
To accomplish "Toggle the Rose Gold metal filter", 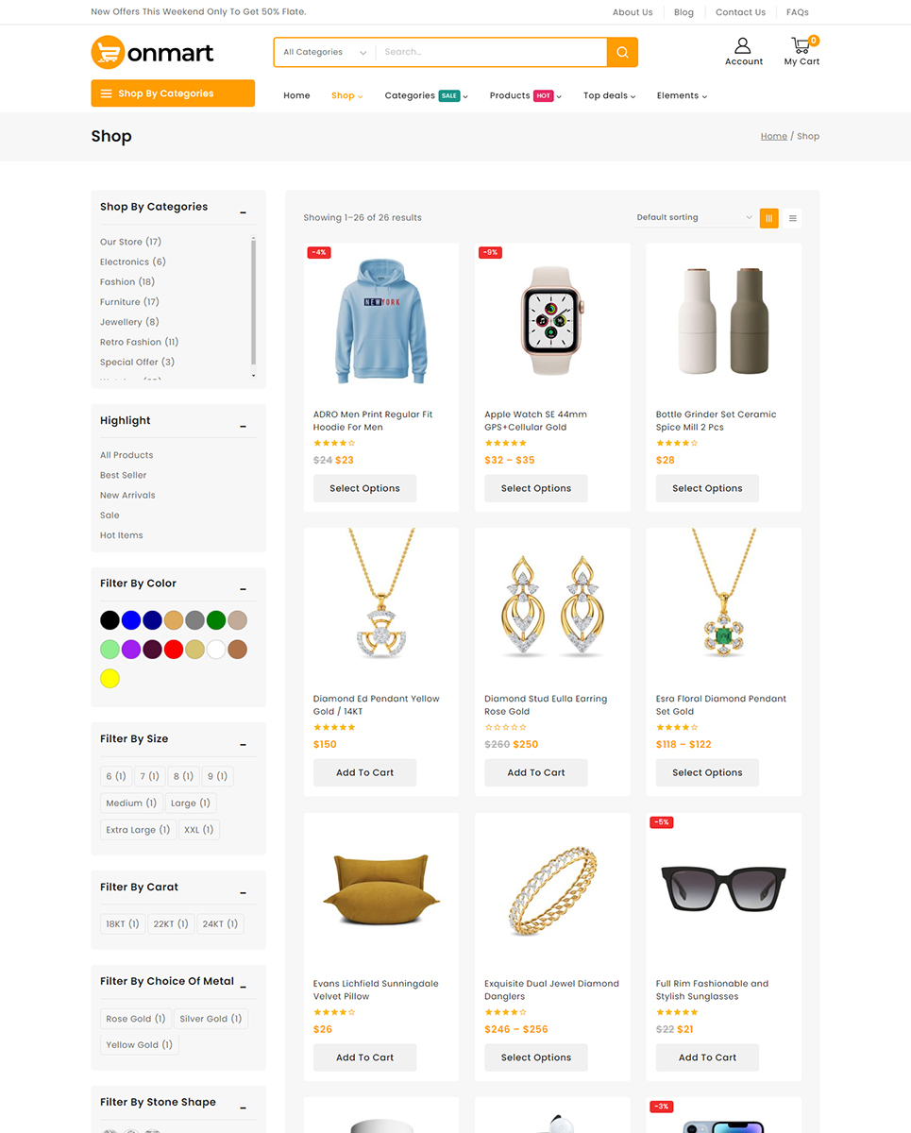I will (135, 1019).
